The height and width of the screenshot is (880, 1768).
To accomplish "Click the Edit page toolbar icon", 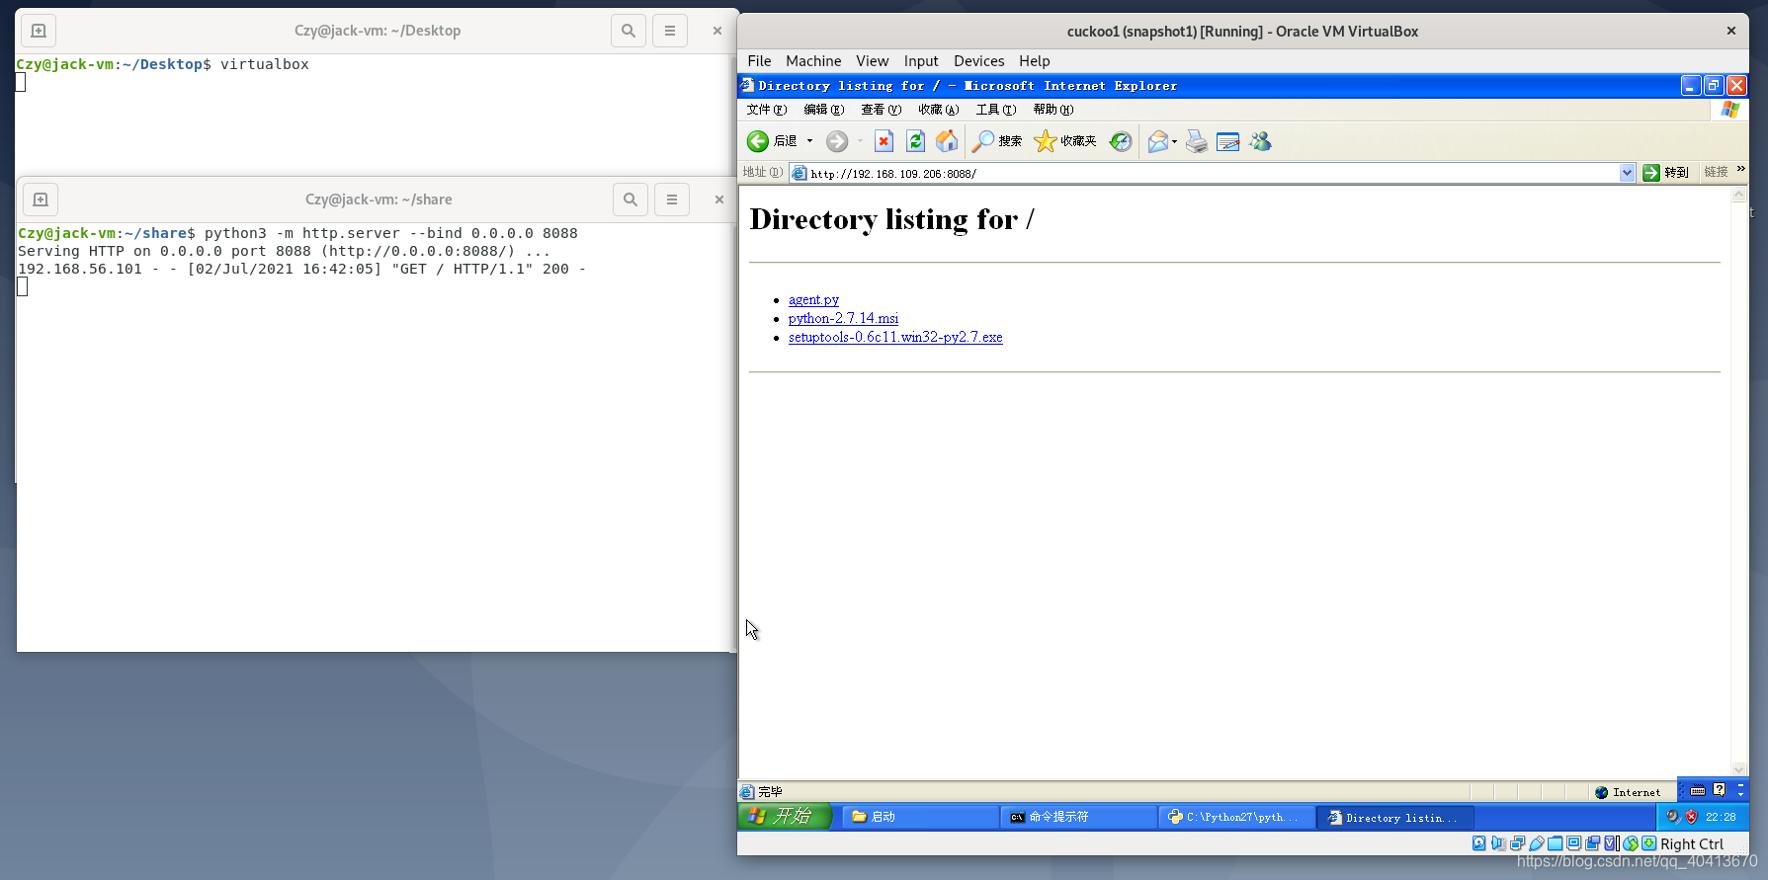I will [x=1228, y=141].
